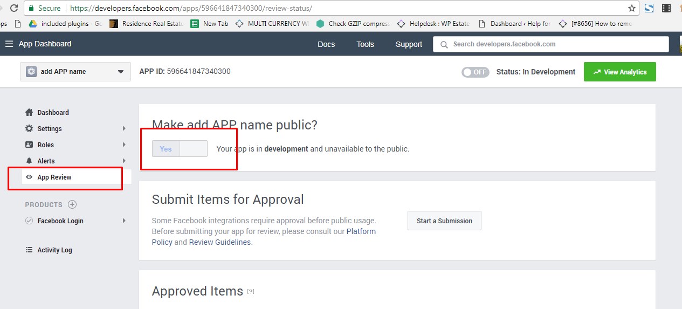682x309 pixels.
Task: Open the hamburger menu next to App Dashboard
Action: coord(9,44)
